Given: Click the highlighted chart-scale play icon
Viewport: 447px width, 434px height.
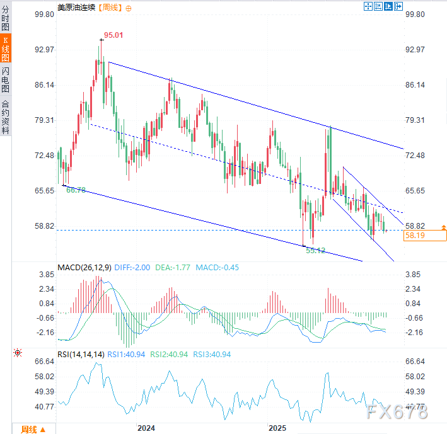Looking at the screenshot, I should 388,6.
